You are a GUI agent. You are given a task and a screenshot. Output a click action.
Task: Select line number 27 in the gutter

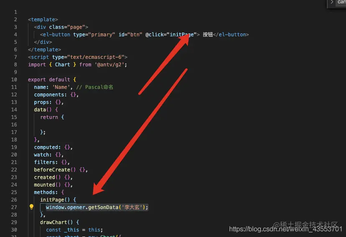pos(14,207)
